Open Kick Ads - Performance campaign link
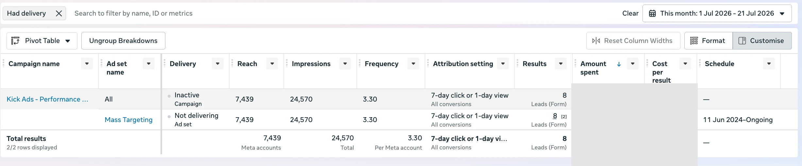The image size is (802, 166). (x=47, y=99)
